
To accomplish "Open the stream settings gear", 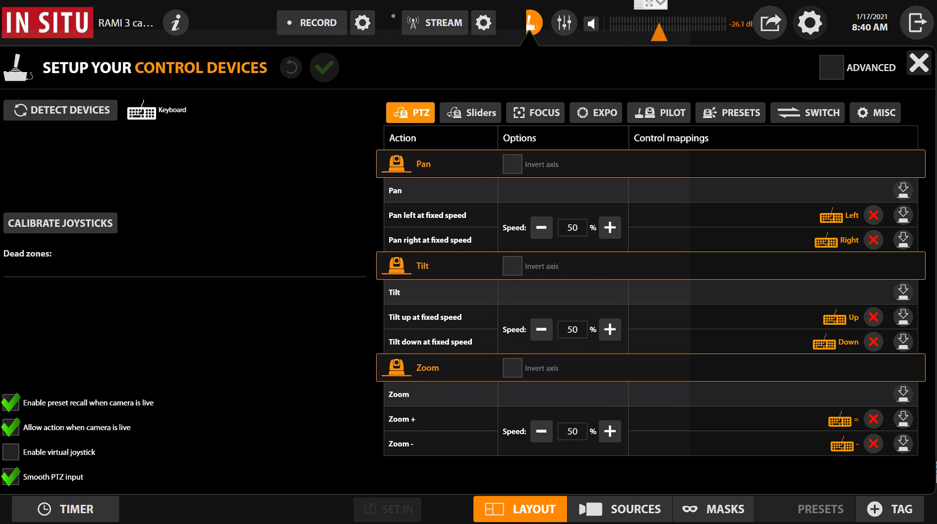I will (x=483, y=23).
